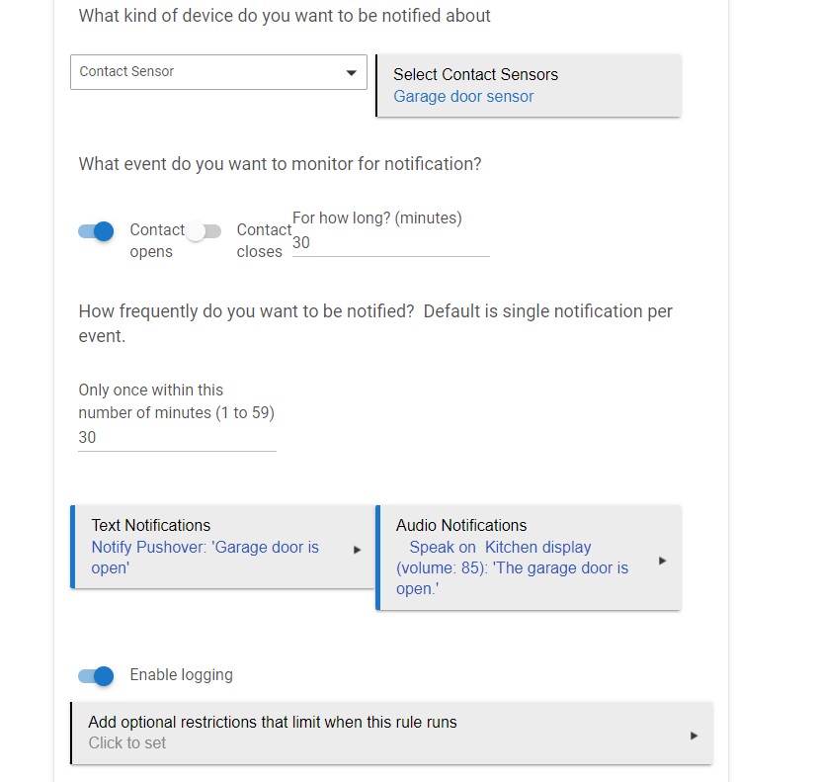This screenshot has width=818, height=782.
Task: Open the Select Contact Sensors panel
Action: (x=529, y=86)
